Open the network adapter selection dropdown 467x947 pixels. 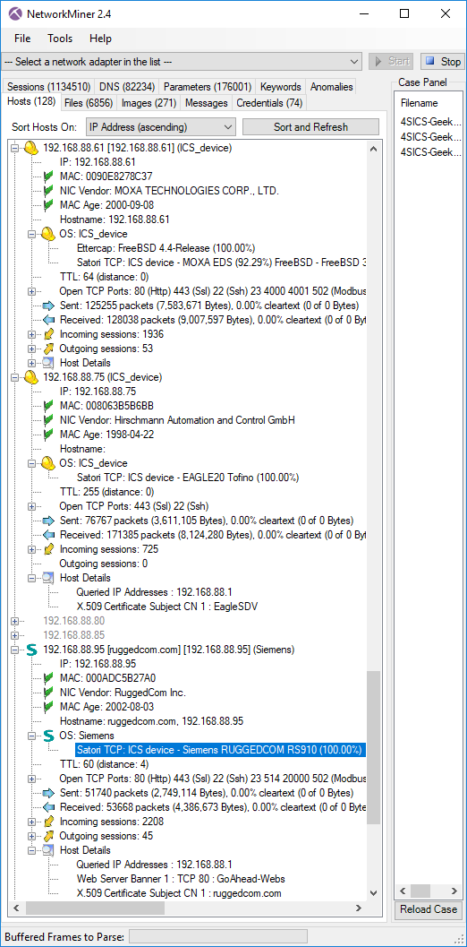point(182,62)
